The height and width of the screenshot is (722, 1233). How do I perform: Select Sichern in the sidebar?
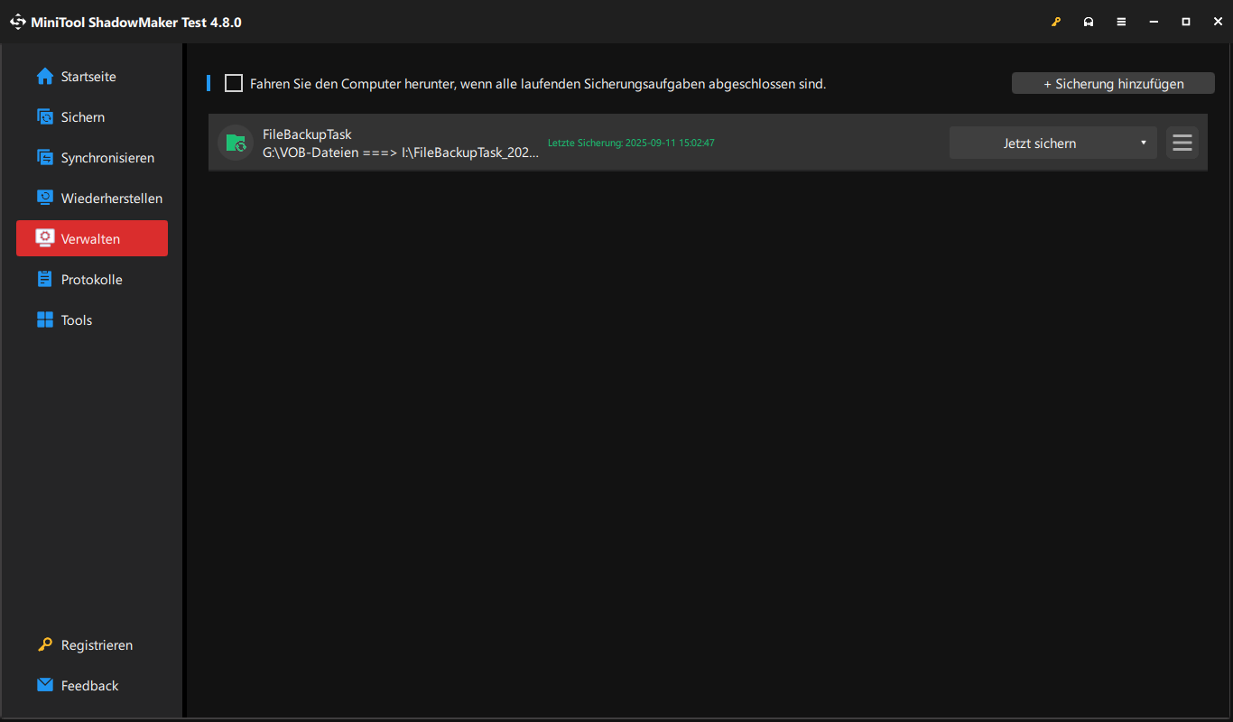pos(80,116)
